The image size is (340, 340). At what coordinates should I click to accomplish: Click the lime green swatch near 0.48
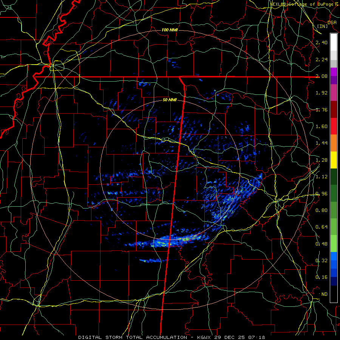tap(334, 244)
